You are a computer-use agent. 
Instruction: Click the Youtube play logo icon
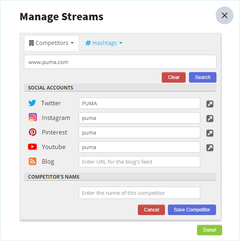32,147
